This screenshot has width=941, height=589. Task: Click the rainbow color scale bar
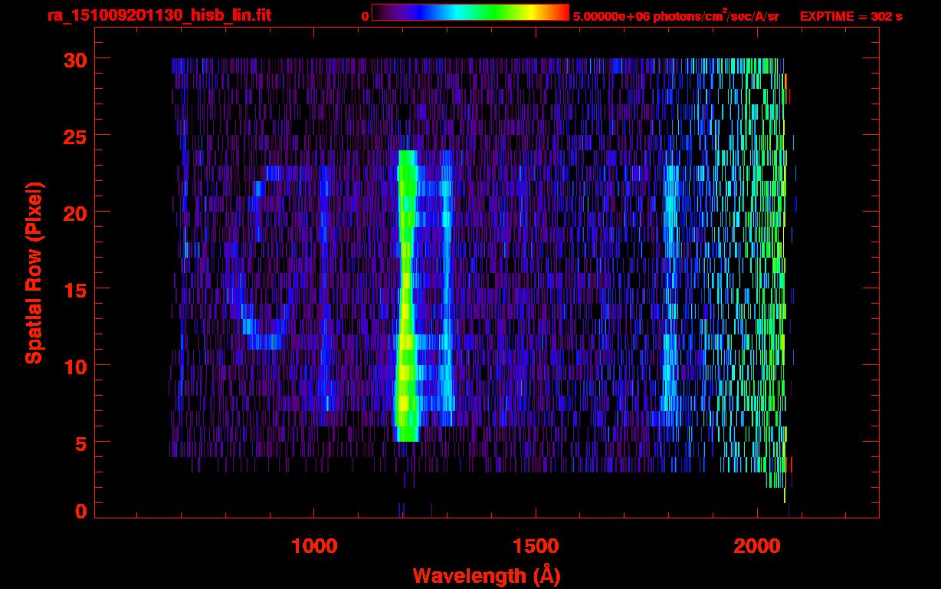(x=470, y=13)
